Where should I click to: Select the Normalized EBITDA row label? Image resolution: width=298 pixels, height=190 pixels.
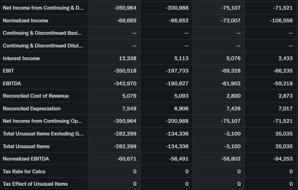click(26, 159)
